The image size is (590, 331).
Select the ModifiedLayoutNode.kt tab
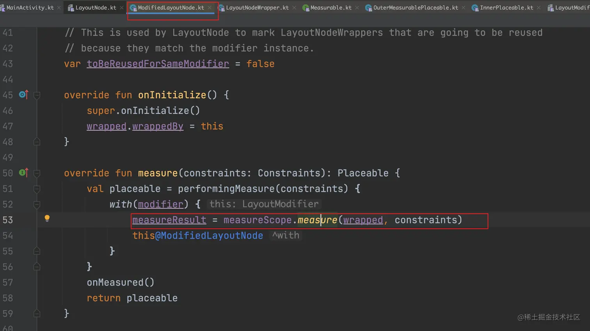[x=171, y=7]
